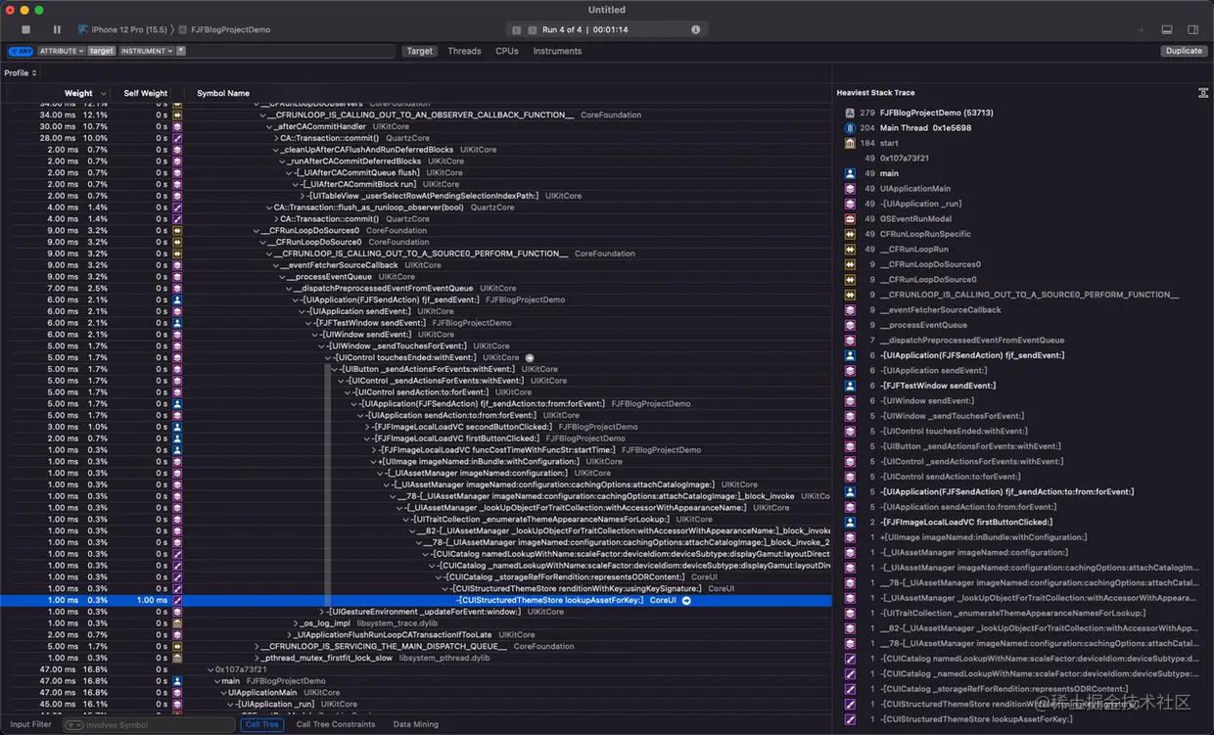
Task: Go to the previous run
Action: [x=517, y=30]
